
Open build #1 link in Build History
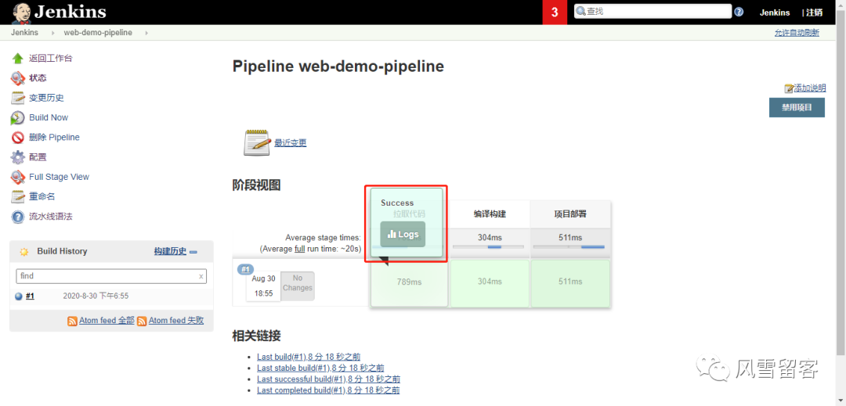coord(31,296)
